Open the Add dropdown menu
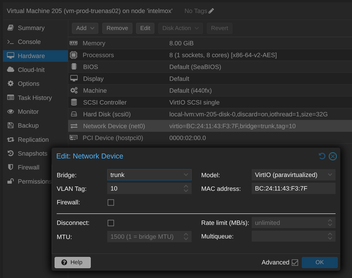This screenshot has width=352, height=278. pos(85,28)
